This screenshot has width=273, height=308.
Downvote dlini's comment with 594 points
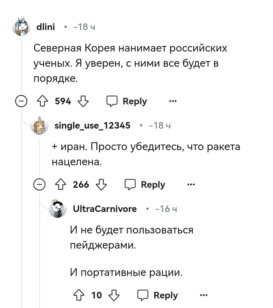(x=83, y=101)
